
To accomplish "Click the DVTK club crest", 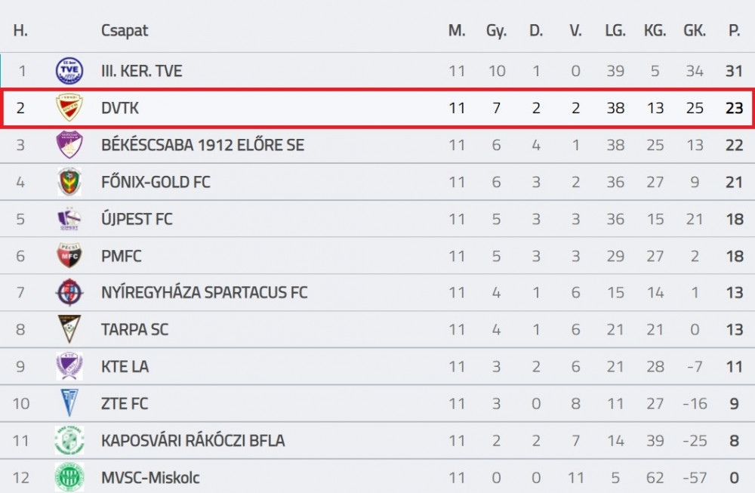I will pos(69,107).
